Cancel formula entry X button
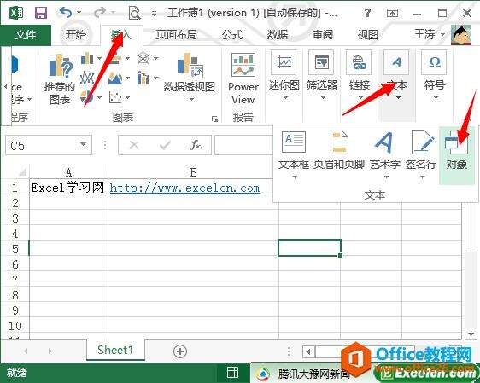The width and height of the screenshot is (480, 383). pos(134,145)
